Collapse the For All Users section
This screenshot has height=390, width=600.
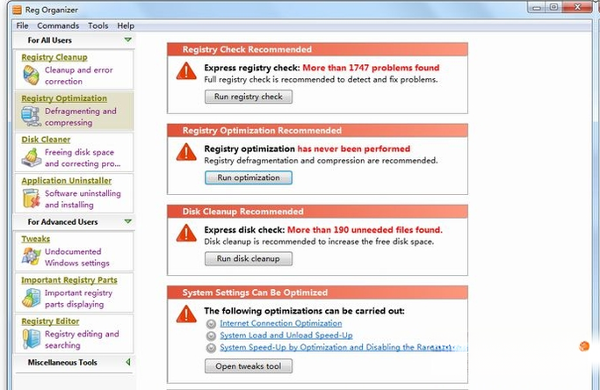coord(128,40)
